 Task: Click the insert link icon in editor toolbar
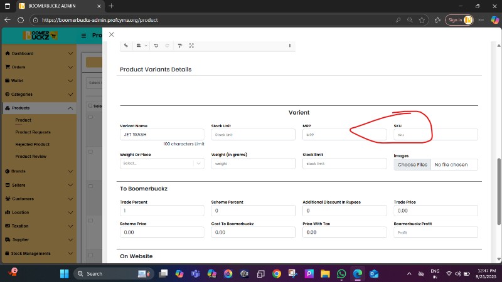pyautogui.click(x=125, y=45)
